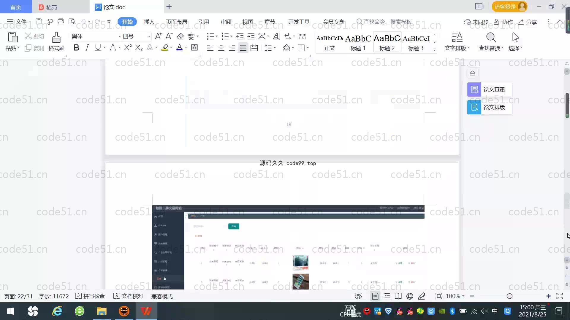The height and width of the screenshot is (320, 570).
Task: Switch to web layout view icon
Action: pyautogui.click(x=410, y=296)
